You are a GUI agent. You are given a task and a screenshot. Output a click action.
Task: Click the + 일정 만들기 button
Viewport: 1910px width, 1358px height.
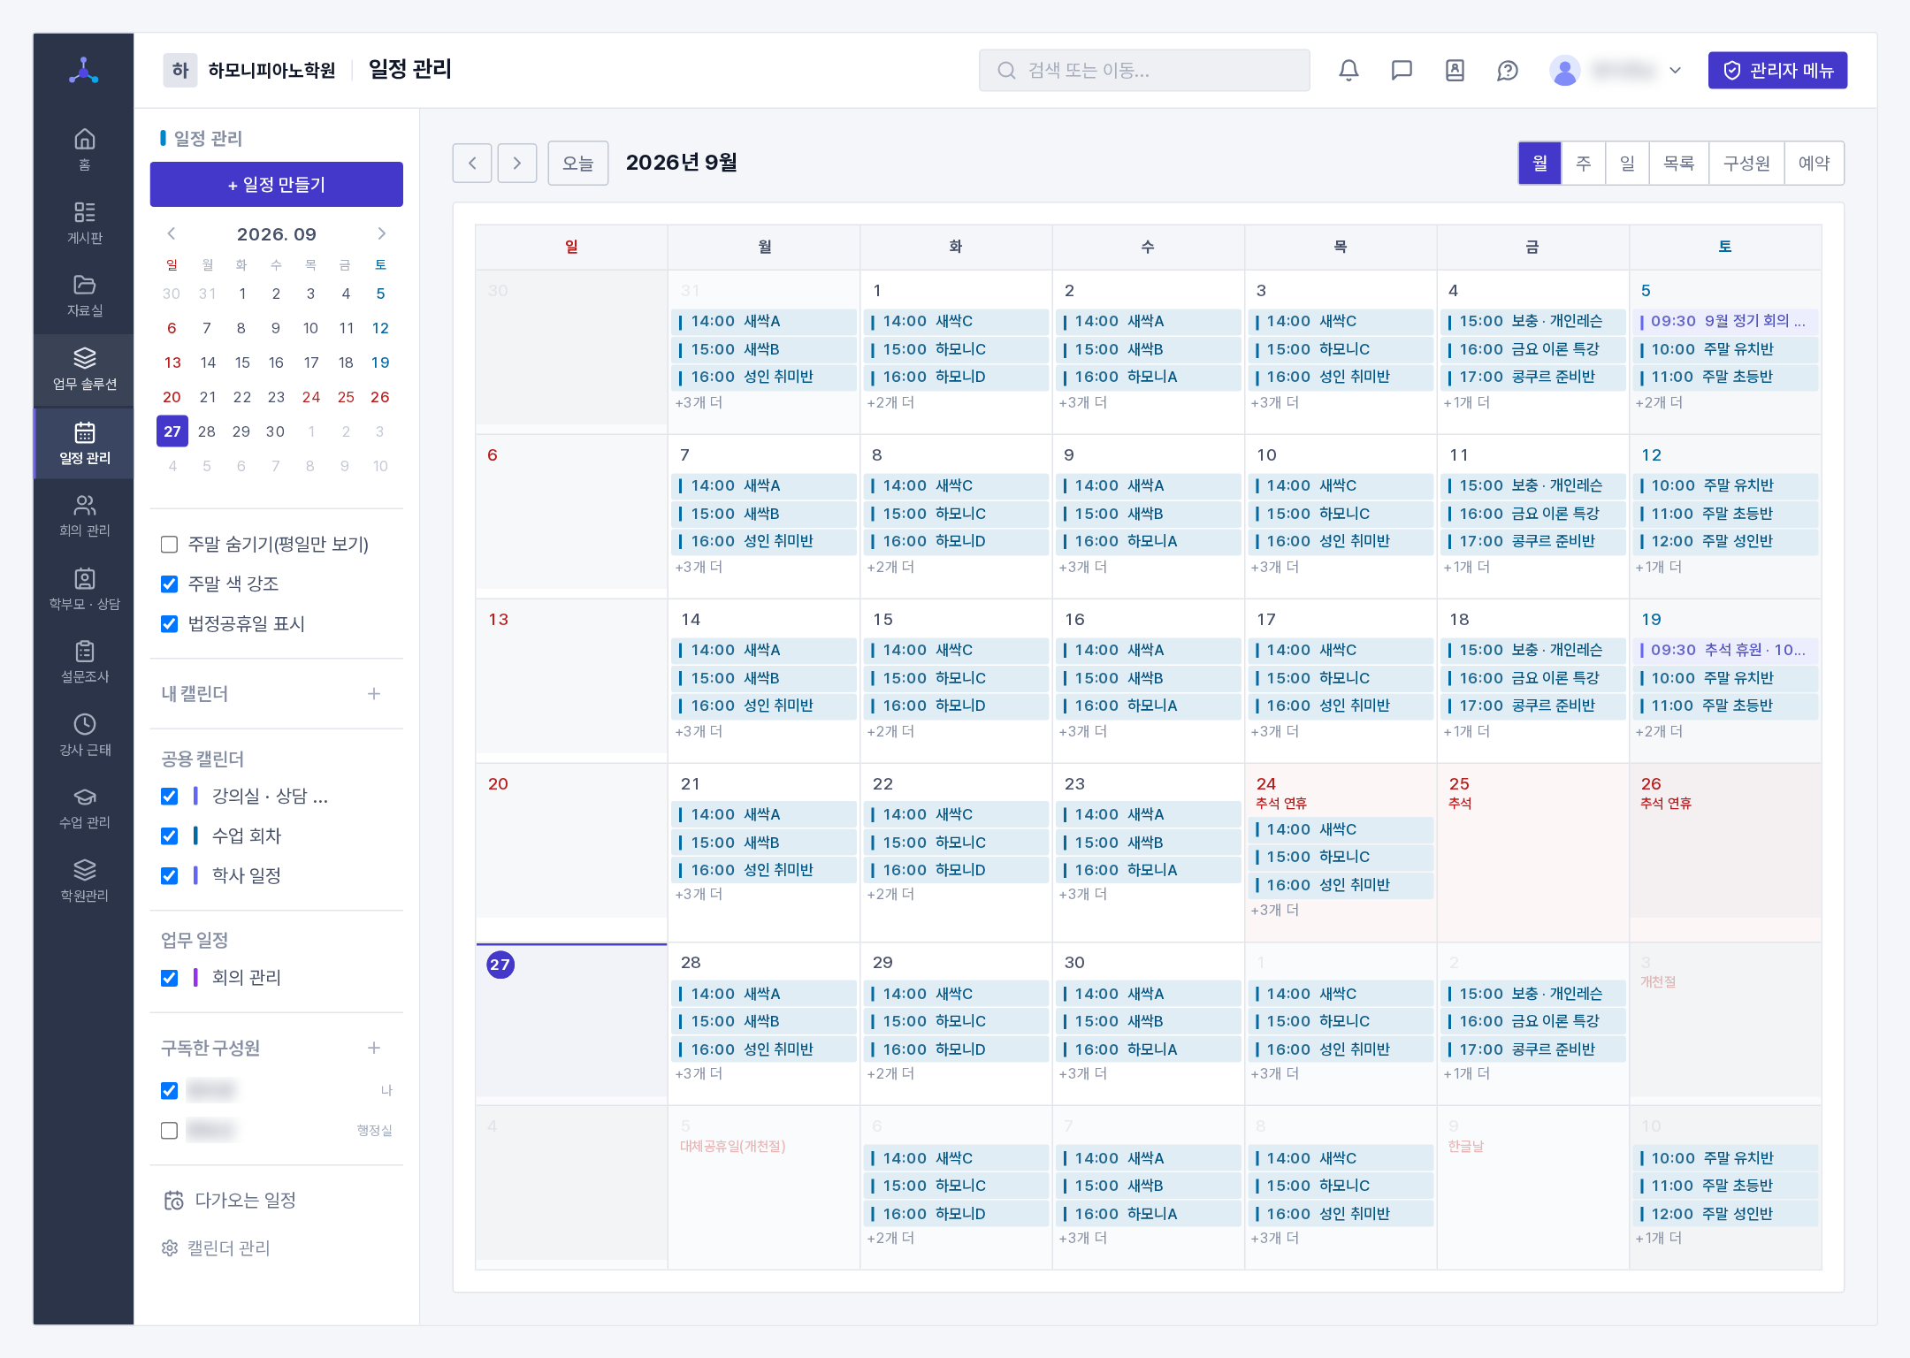[277, 184]
